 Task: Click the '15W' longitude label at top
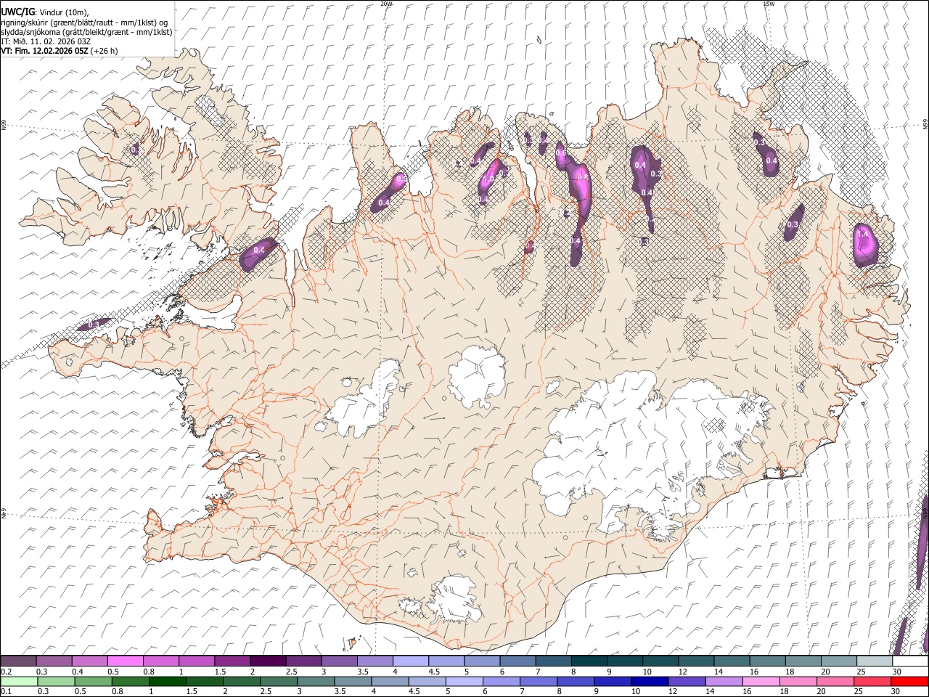[x=769, y=4]
